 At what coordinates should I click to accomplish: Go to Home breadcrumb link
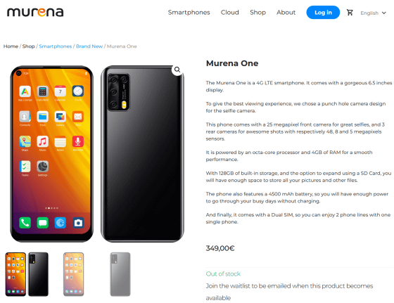click(x=11, y=46)
